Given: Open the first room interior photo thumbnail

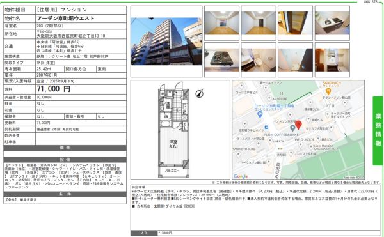Looking at the screenshot, I should 221,23.
